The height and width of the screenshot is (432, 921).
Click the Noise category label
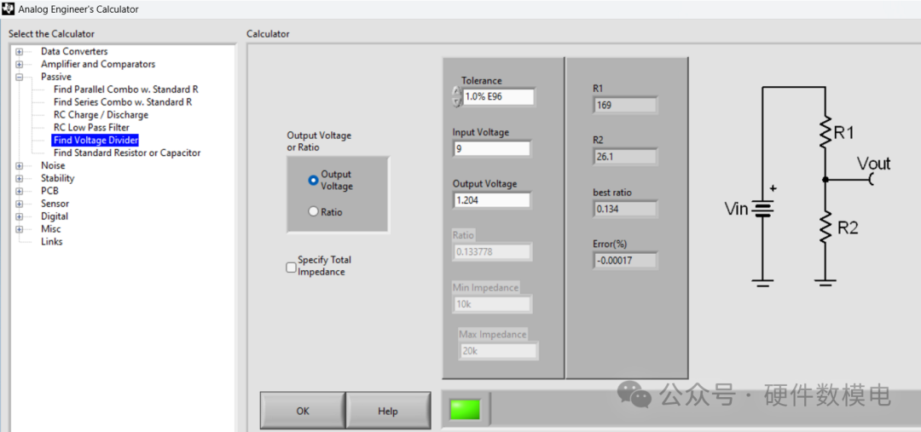[x=53, y=165]
